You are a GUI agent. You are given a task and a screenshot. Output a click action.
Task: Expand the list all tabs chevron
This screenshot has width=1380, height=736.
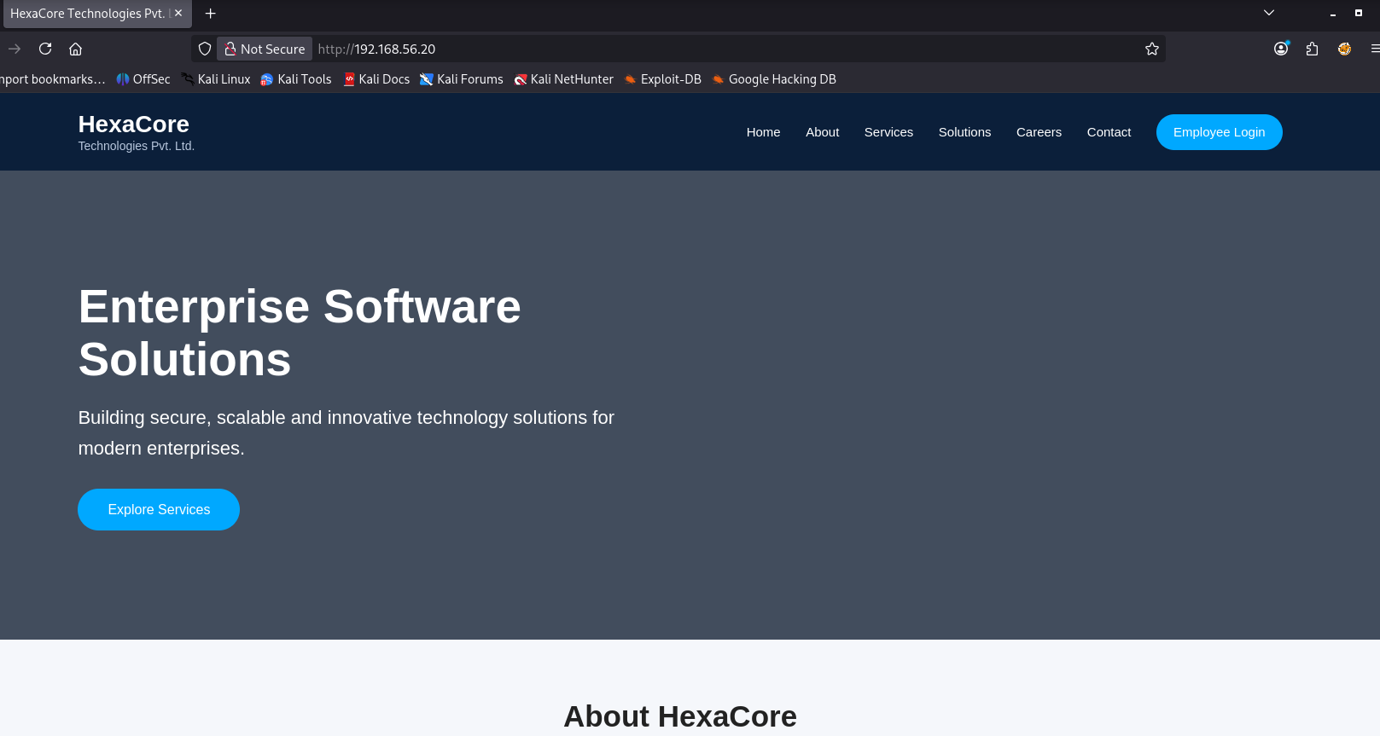click(x=1269, y=13)
